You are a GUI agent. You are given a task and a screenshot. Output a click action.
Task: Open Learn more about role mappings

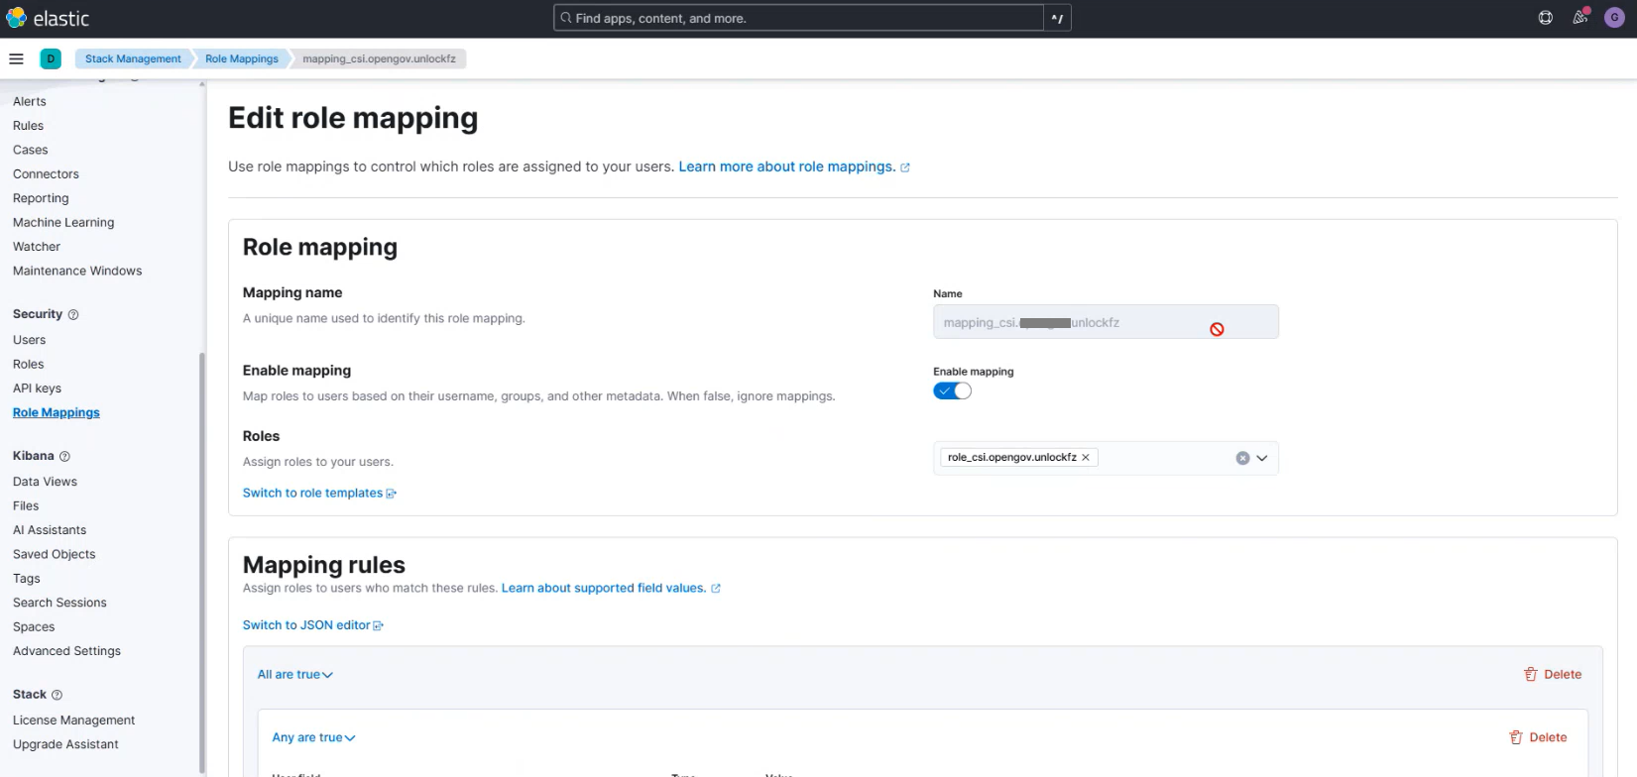pyautogui.click(x=793, y=166)
